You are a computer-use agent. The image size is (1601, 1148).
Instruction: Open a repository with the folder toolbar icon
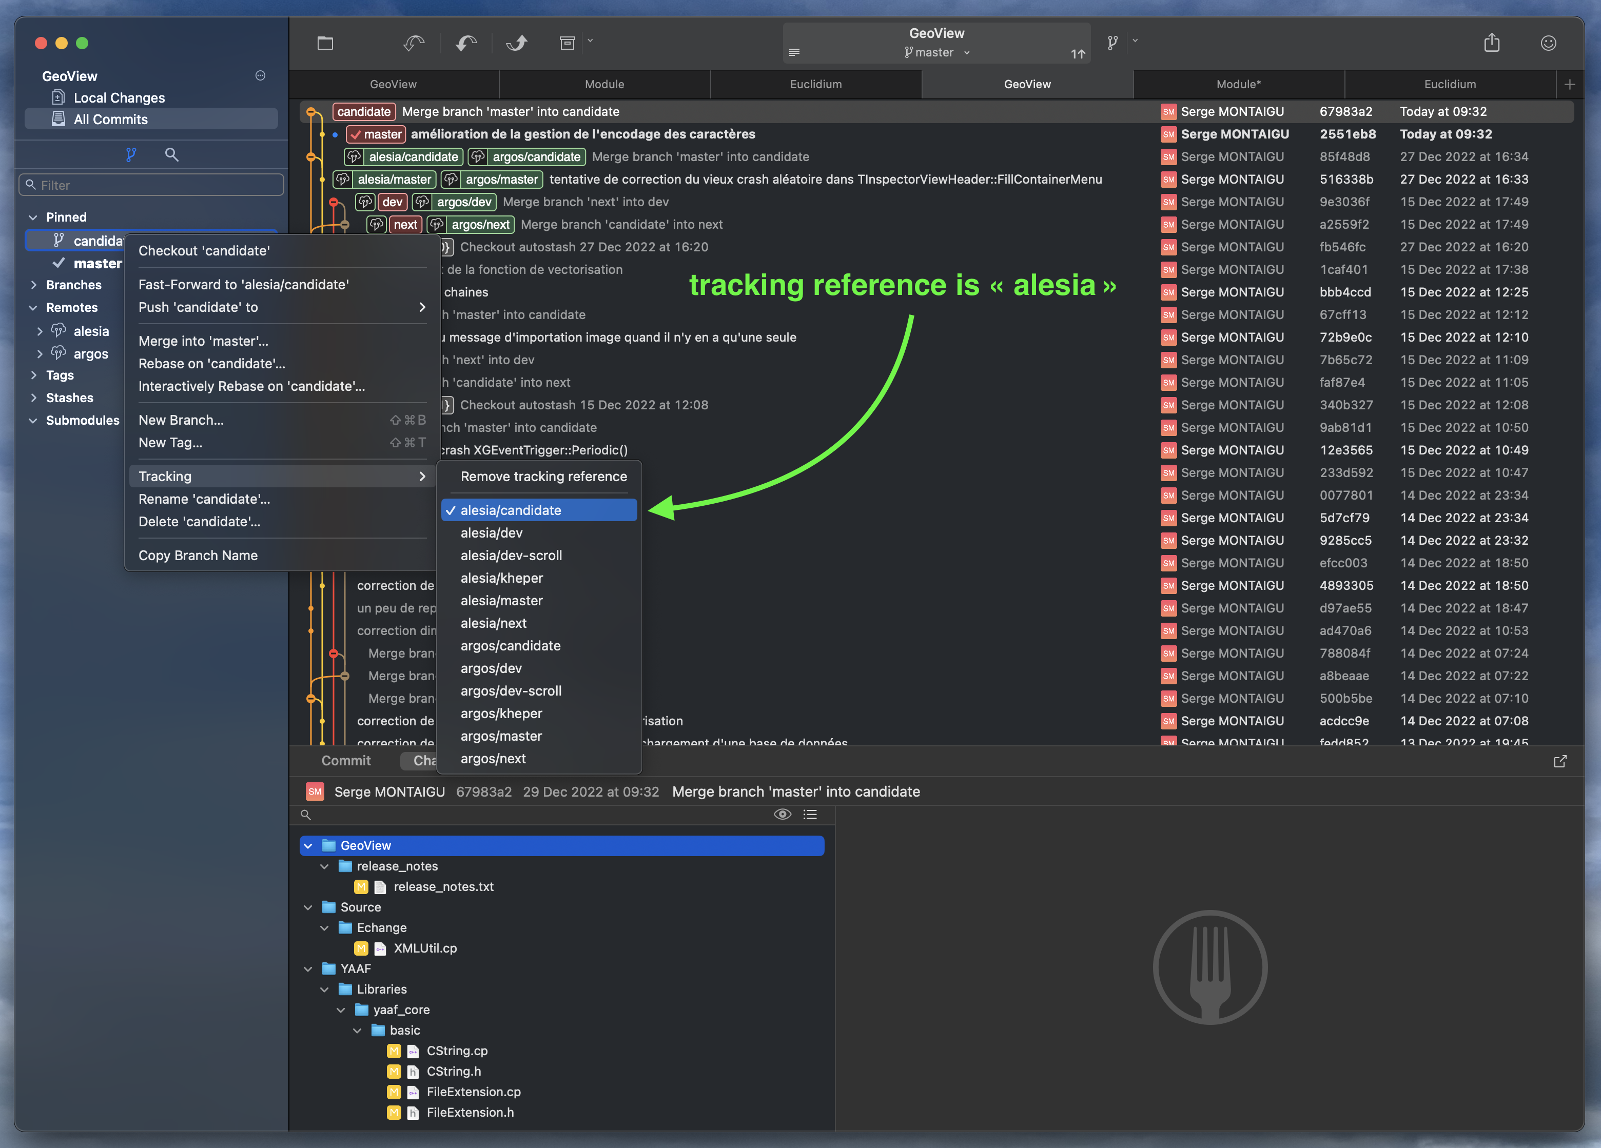coord(325,43)
